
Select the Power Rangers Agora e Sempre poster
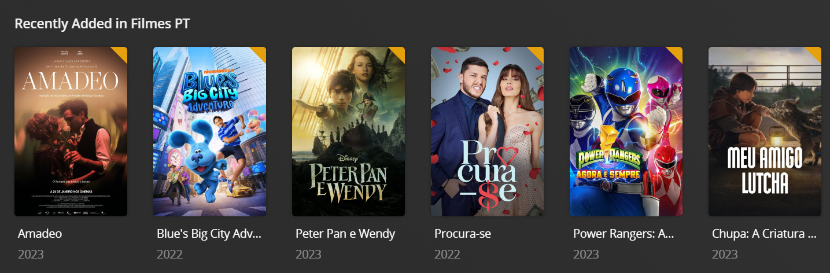click(x=626, y=131)
